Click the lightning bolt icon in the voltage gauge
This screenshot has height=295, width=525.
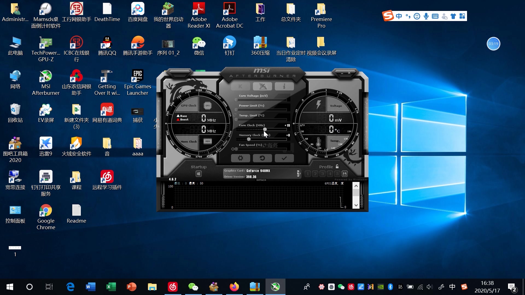click(x=319, y=105)
